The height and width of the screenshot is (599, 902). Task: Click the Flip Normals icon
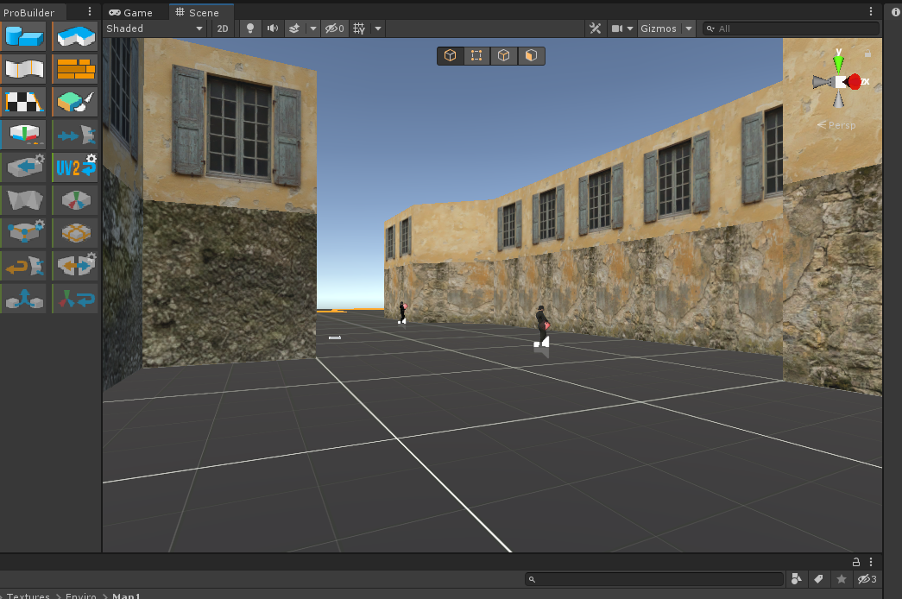(24, 266)
